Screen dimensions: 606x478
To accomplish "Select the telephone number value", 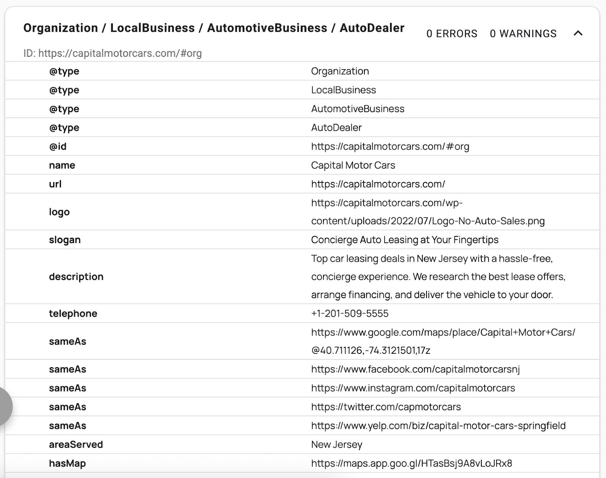I will pos(350,314).
